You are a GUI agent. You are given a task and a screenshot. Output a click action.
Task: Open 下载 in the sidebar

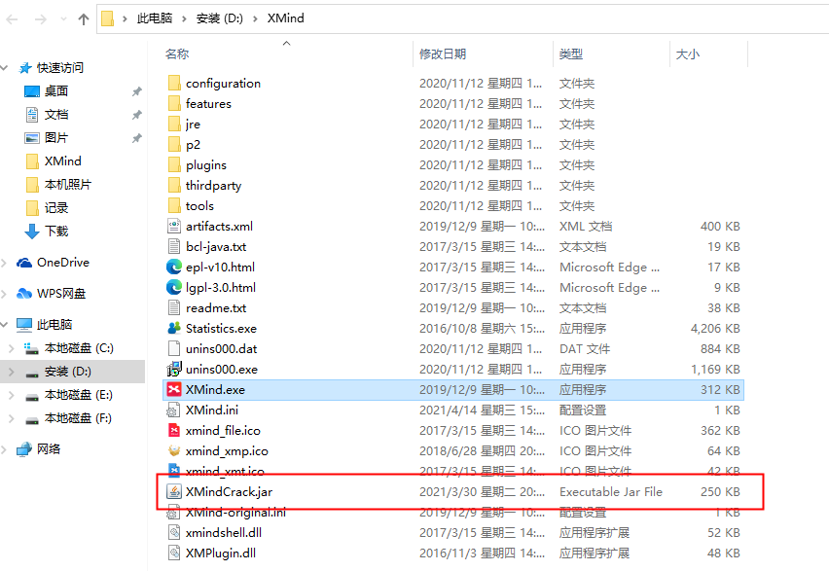(56, 232)
